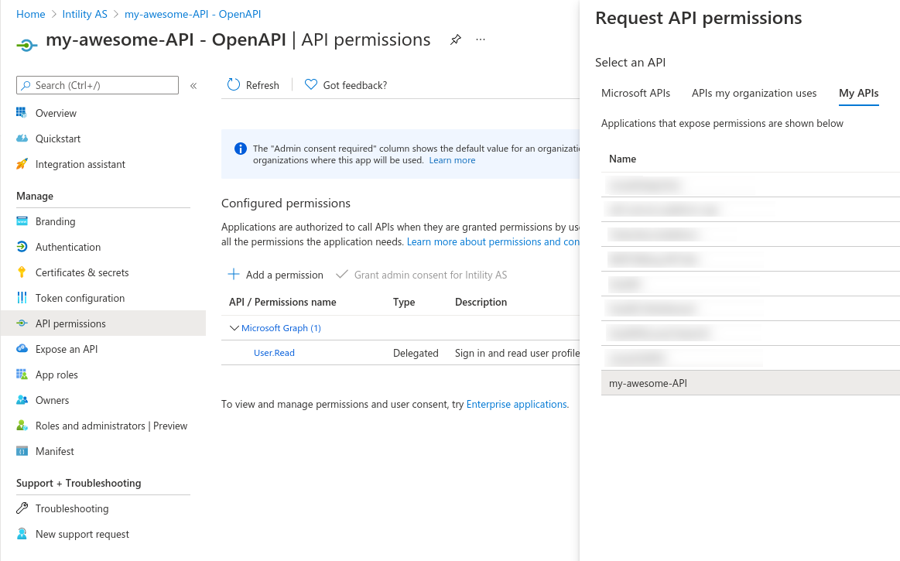Click the Branding icon
This screenshot has width=900, height=561.
point(22,221)
